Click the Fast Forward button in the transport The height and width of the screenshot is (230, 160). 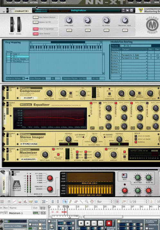tap(101, 223)
